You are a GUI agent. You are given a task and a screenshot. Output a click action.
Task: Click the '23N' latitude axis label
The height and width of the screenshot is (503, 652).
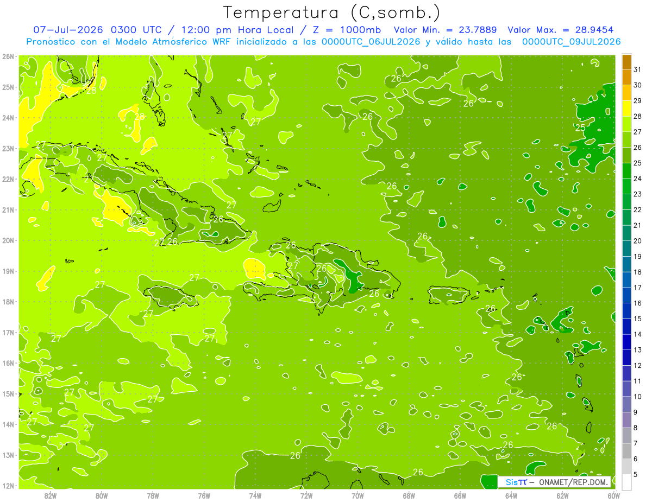[8, 148]
